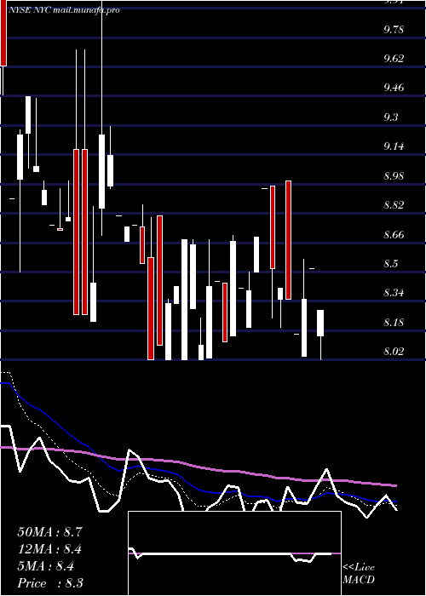Click the 50MA : 8.7 readout

point(50,532)
